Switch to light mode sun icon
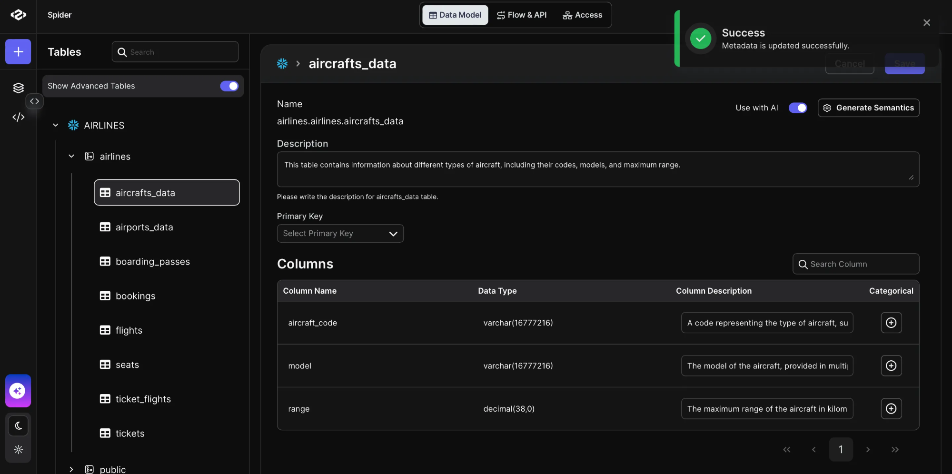Screen dimensions: 952x474 point(18,450)
